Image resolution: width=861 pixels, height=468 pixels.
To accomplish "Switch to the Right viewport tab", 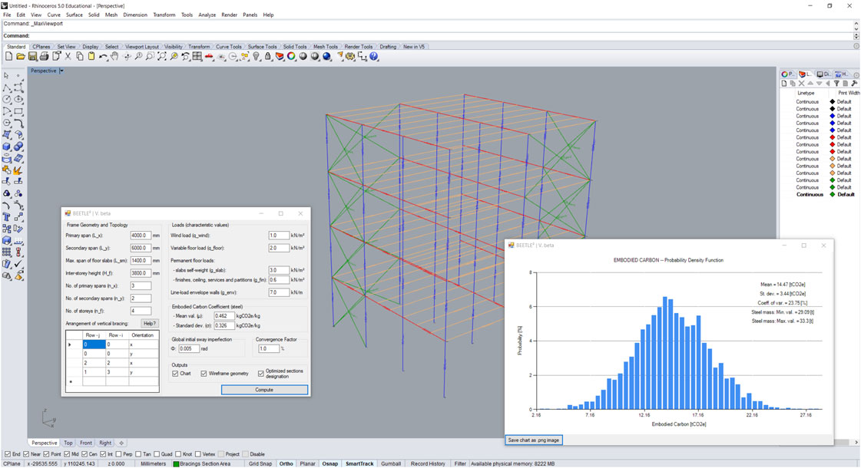I will [x=105, y=443].
